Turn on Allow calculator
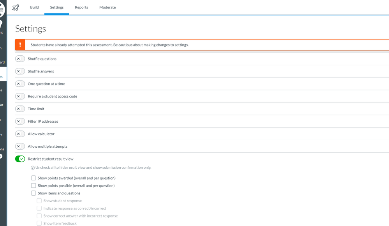389x226 pixels. pyautogui.click(x=20, y=134)
